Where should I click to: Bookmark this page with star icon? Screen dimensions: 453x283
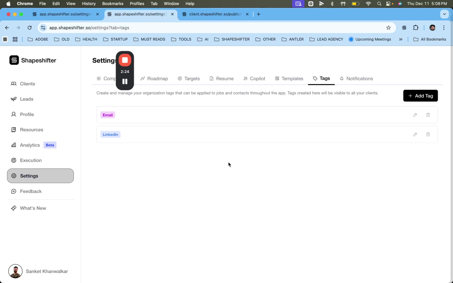(x=389, y=28)
